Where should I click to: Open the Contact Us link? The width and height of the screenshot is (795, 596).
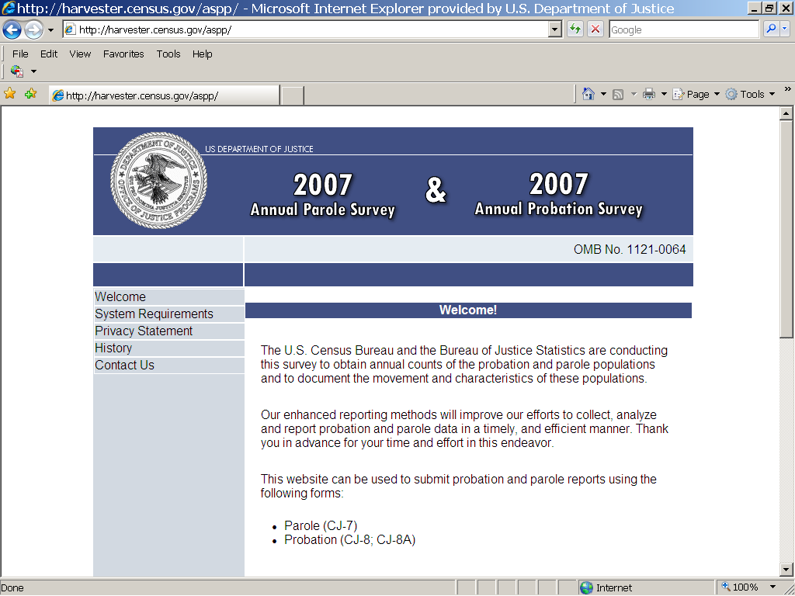(x=124, y=365)
